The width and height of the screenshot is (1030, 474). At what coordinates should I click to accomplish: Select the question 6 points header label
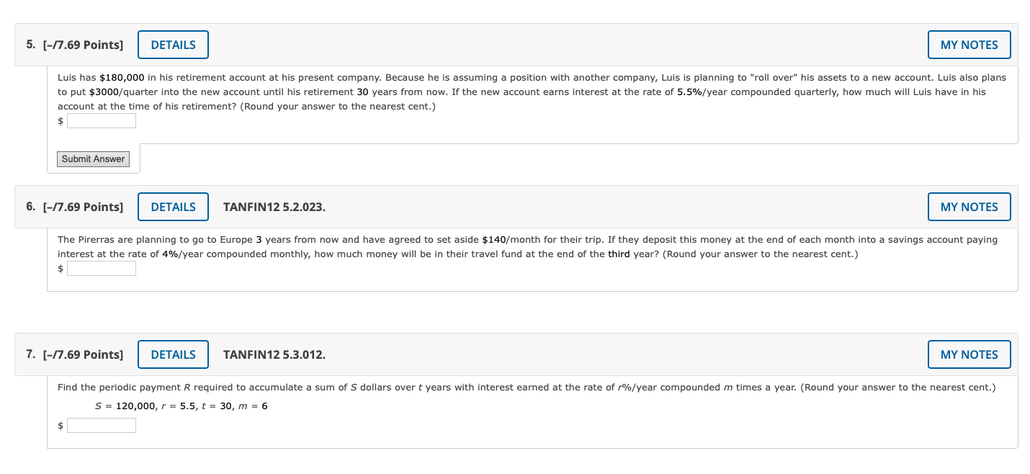[x=75, y=207]
